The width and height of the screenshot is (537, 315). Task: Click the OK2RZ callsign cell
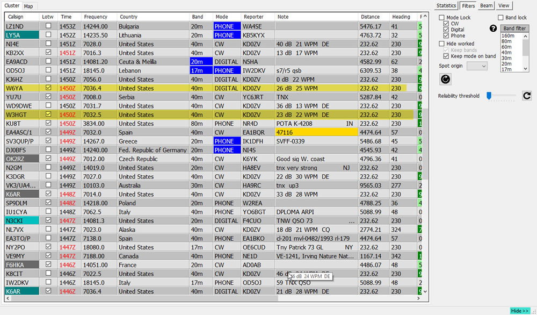click(22, 159)
